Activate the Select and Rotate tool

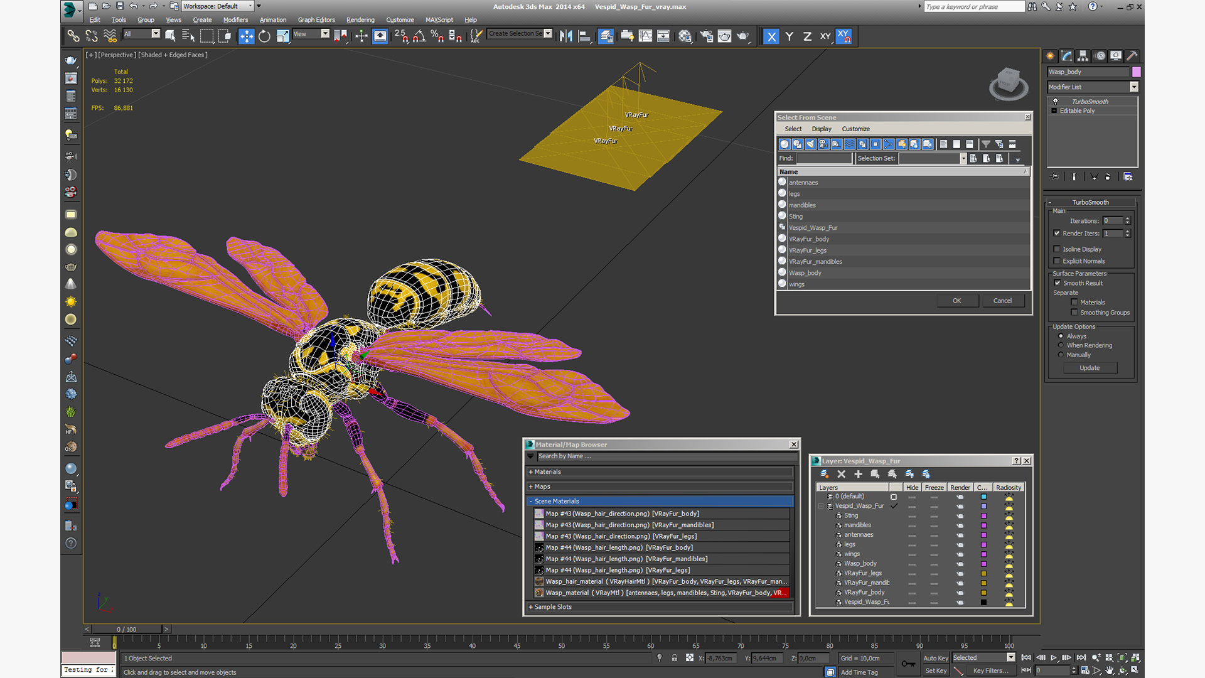(264, 36)
